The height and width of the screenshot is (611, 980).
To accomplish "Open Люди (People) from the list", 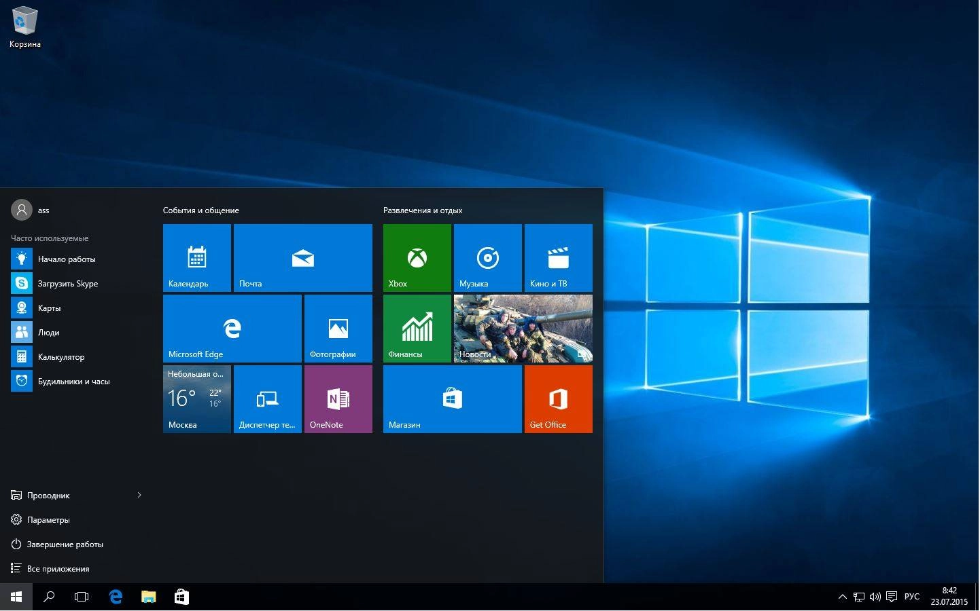I will [x=76, y=333].
